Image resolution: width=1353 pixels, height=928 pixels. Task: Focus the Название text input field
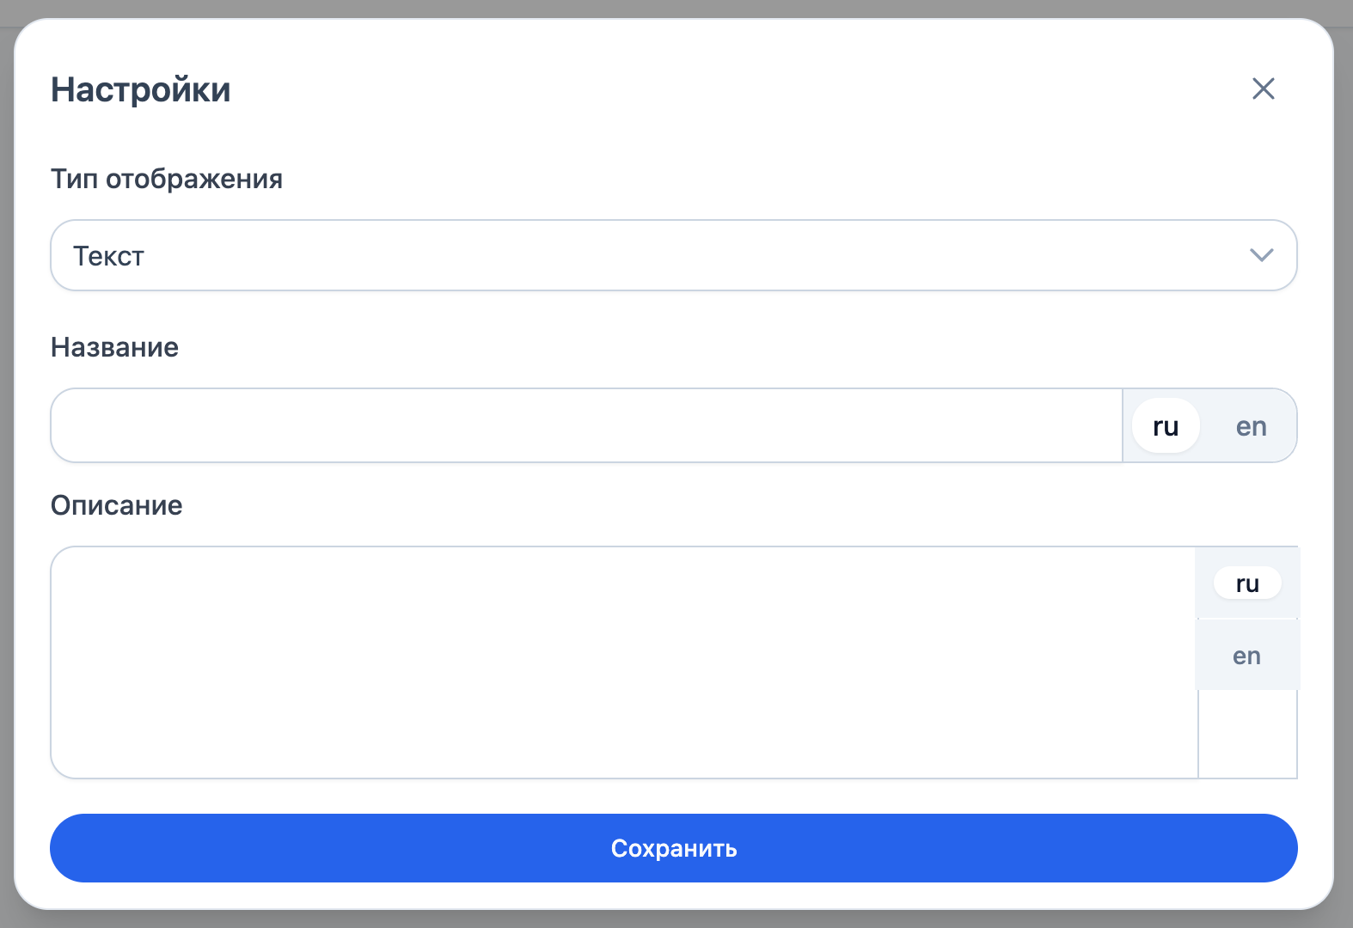tap(586, 426)
